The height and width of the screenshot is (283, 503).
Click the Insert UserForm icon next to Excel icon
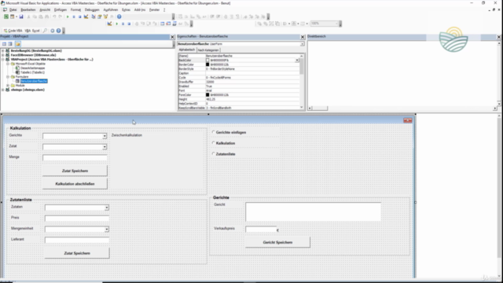[x=13, y=17]
